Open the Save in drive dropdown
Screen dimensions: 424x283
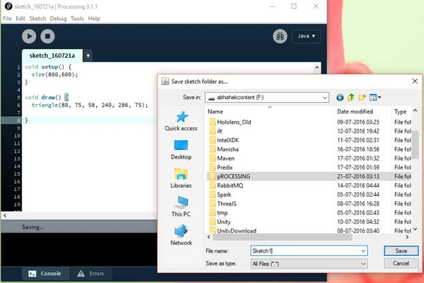267,97
